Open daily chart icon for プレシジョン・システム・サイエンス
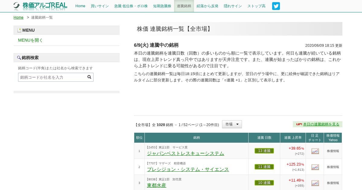This screenshot has height=190, width=362. [315, 167]
